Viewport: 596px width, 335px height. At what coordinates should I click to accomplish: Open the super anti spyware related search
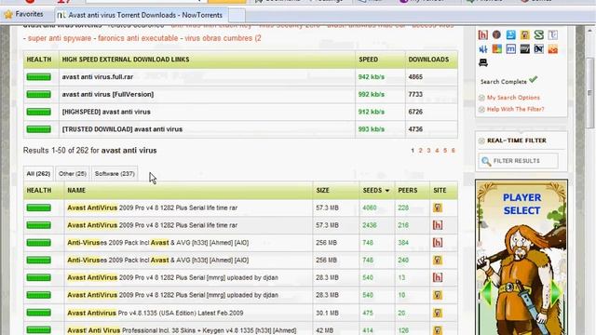click(x=60, y=38)
